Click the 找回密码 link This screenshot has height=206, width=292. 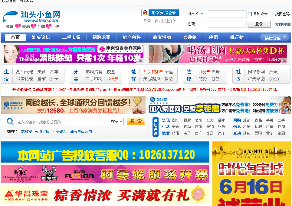pos(283,14)
